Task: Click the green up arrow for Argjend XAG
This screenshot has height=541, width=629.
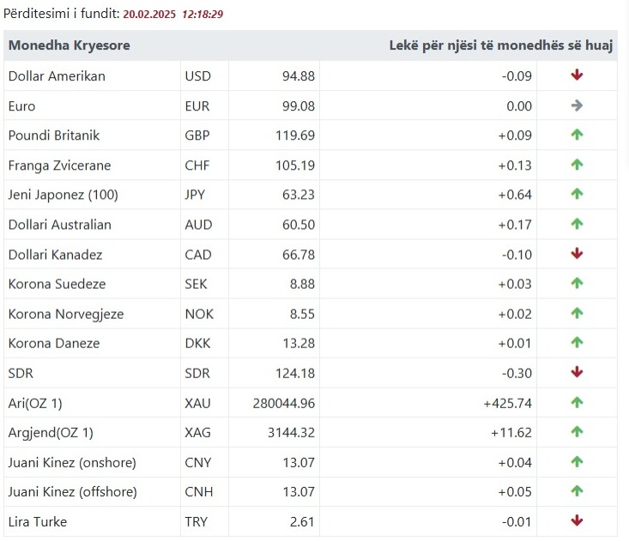Action: [x=577, y=431]
